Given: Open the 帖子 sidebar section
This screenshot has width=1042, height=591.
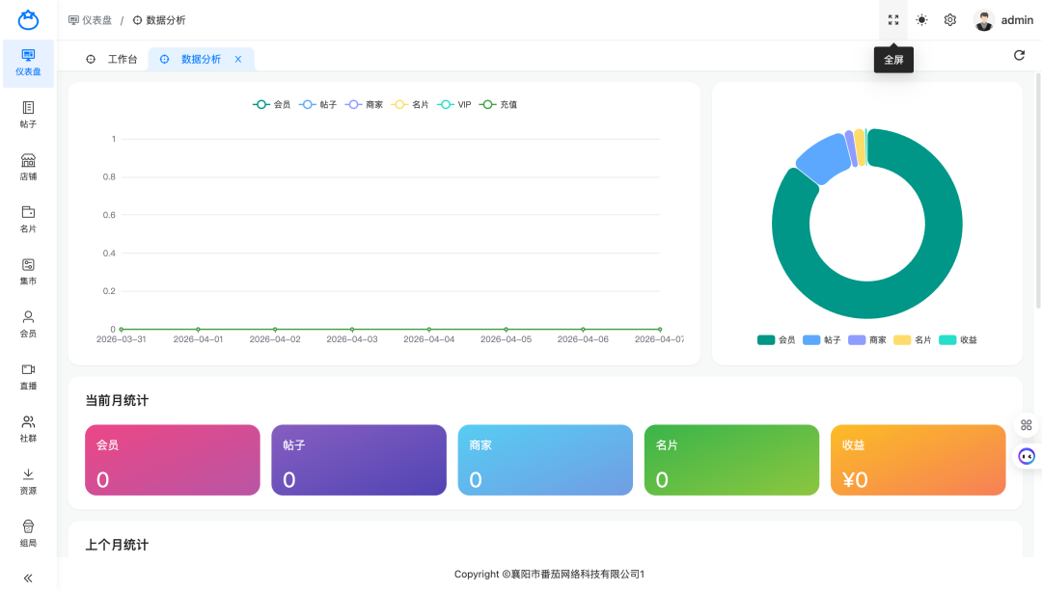Looking at the screenshot, I should (x=28, y=115).
